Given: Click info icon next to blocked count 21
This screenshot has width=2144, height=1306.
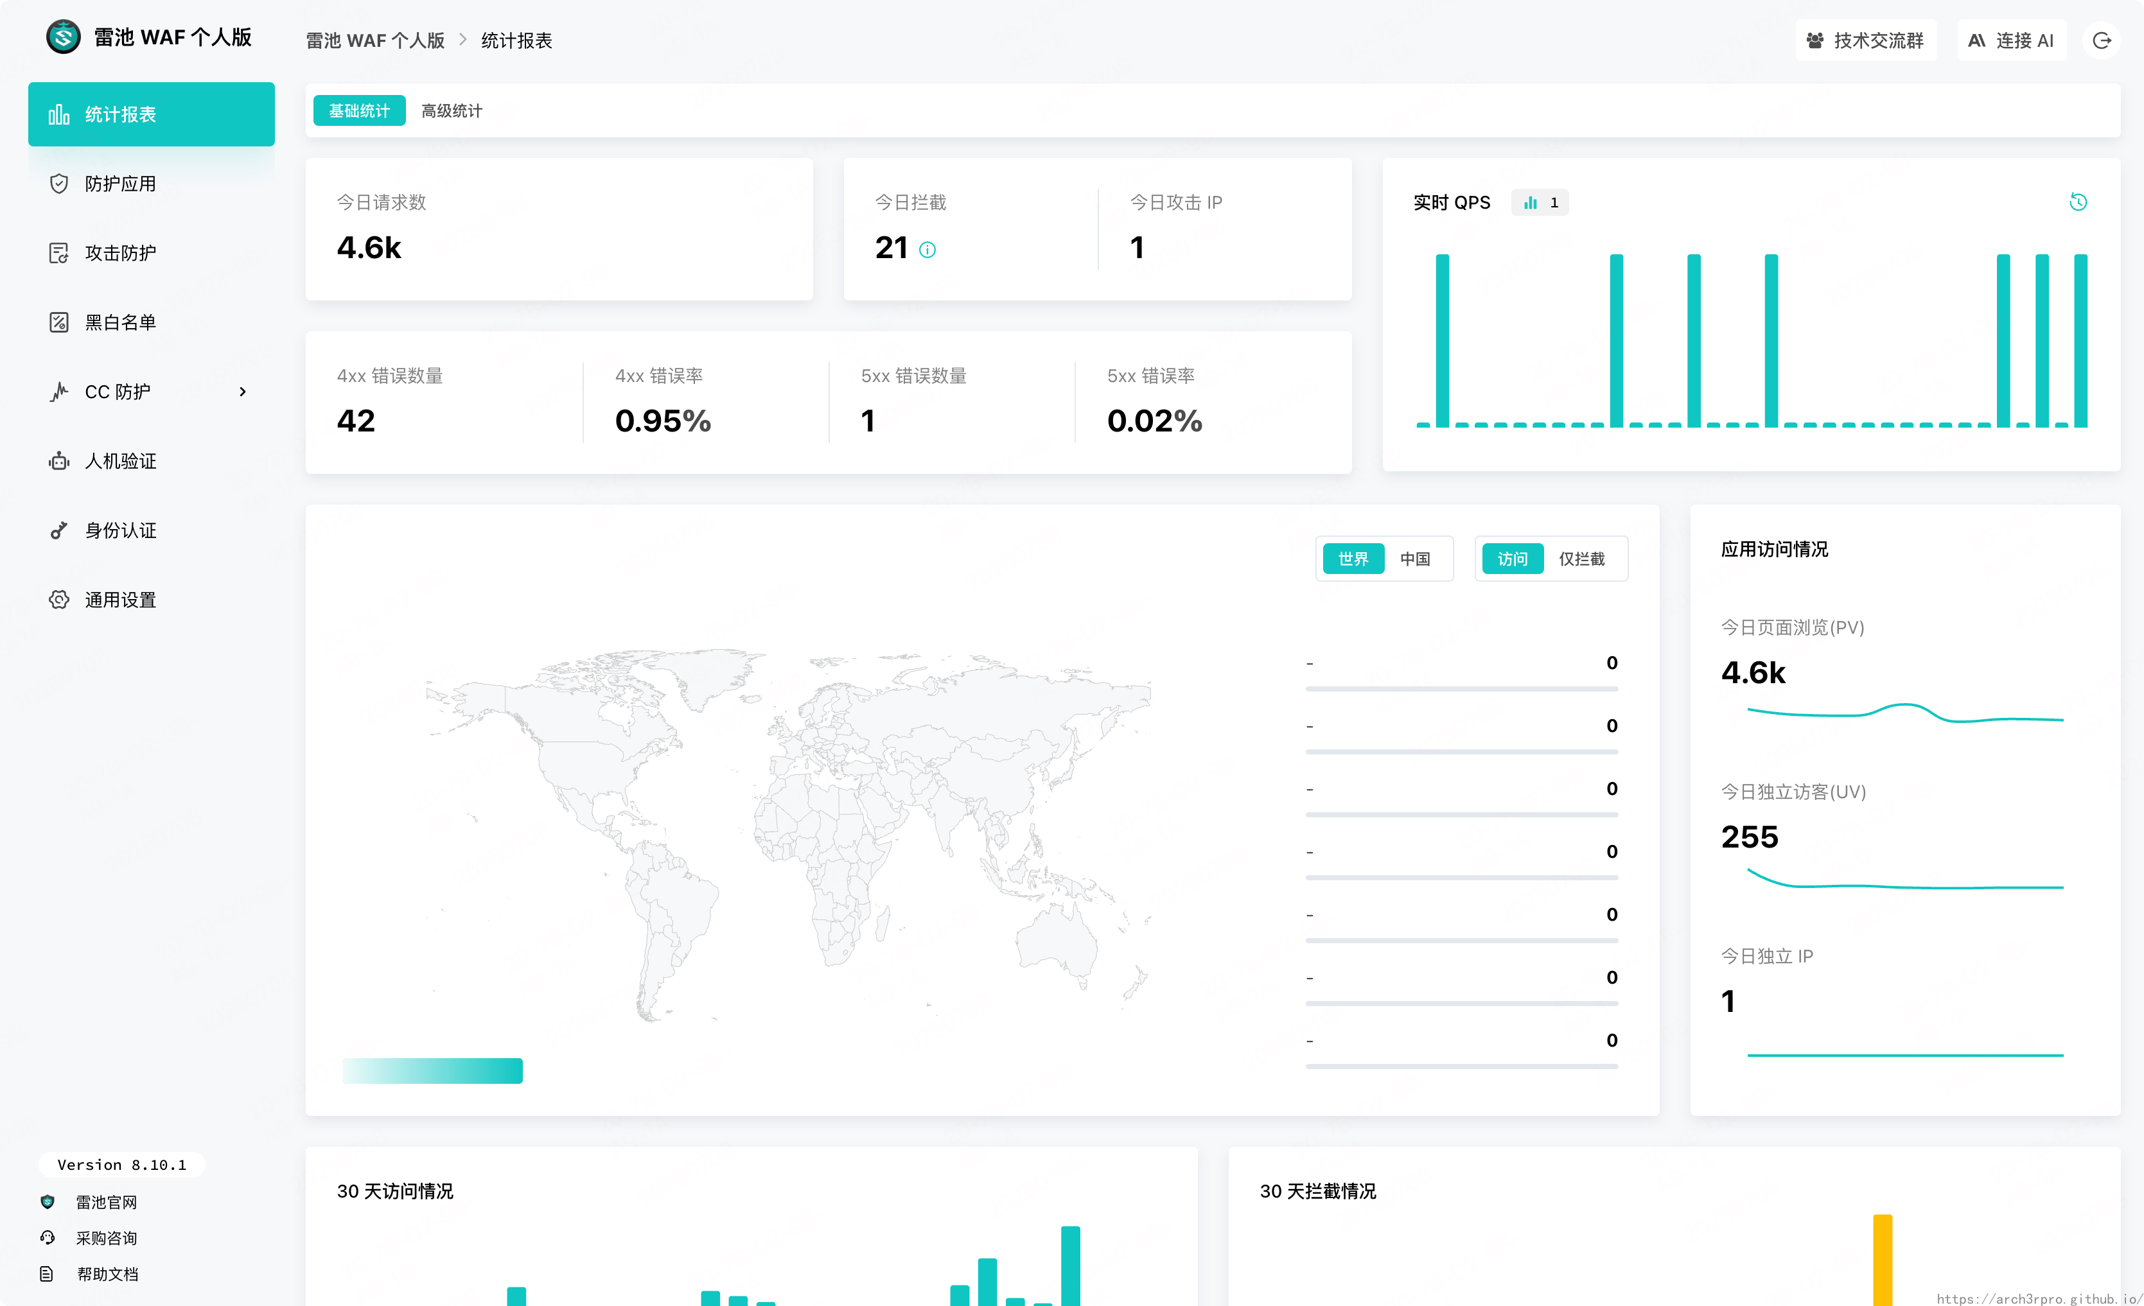Looking at the screenshot, I should (x=927, y=250).
